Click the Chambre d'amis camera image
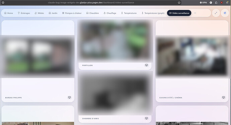231x125 pixels. point(115,93)
